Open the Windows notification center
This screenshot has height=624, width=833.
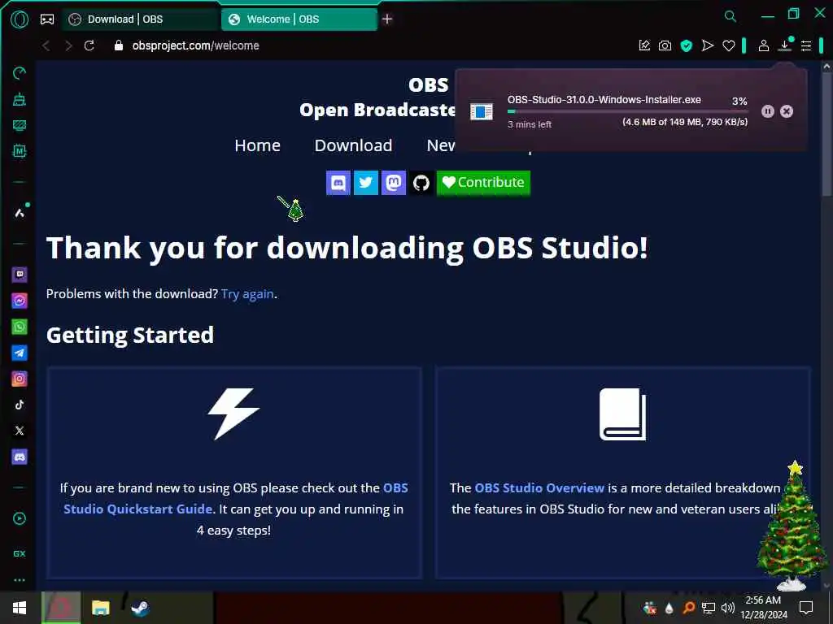pos(806,608)
